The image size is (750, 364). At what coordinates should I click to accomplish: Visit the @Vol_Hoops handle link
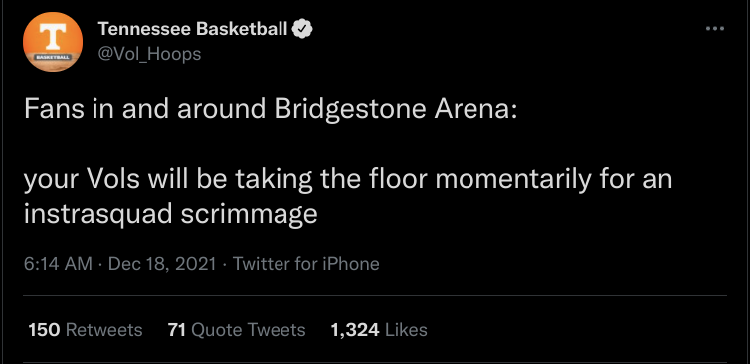pyautogui.click(x=149, y=54)
